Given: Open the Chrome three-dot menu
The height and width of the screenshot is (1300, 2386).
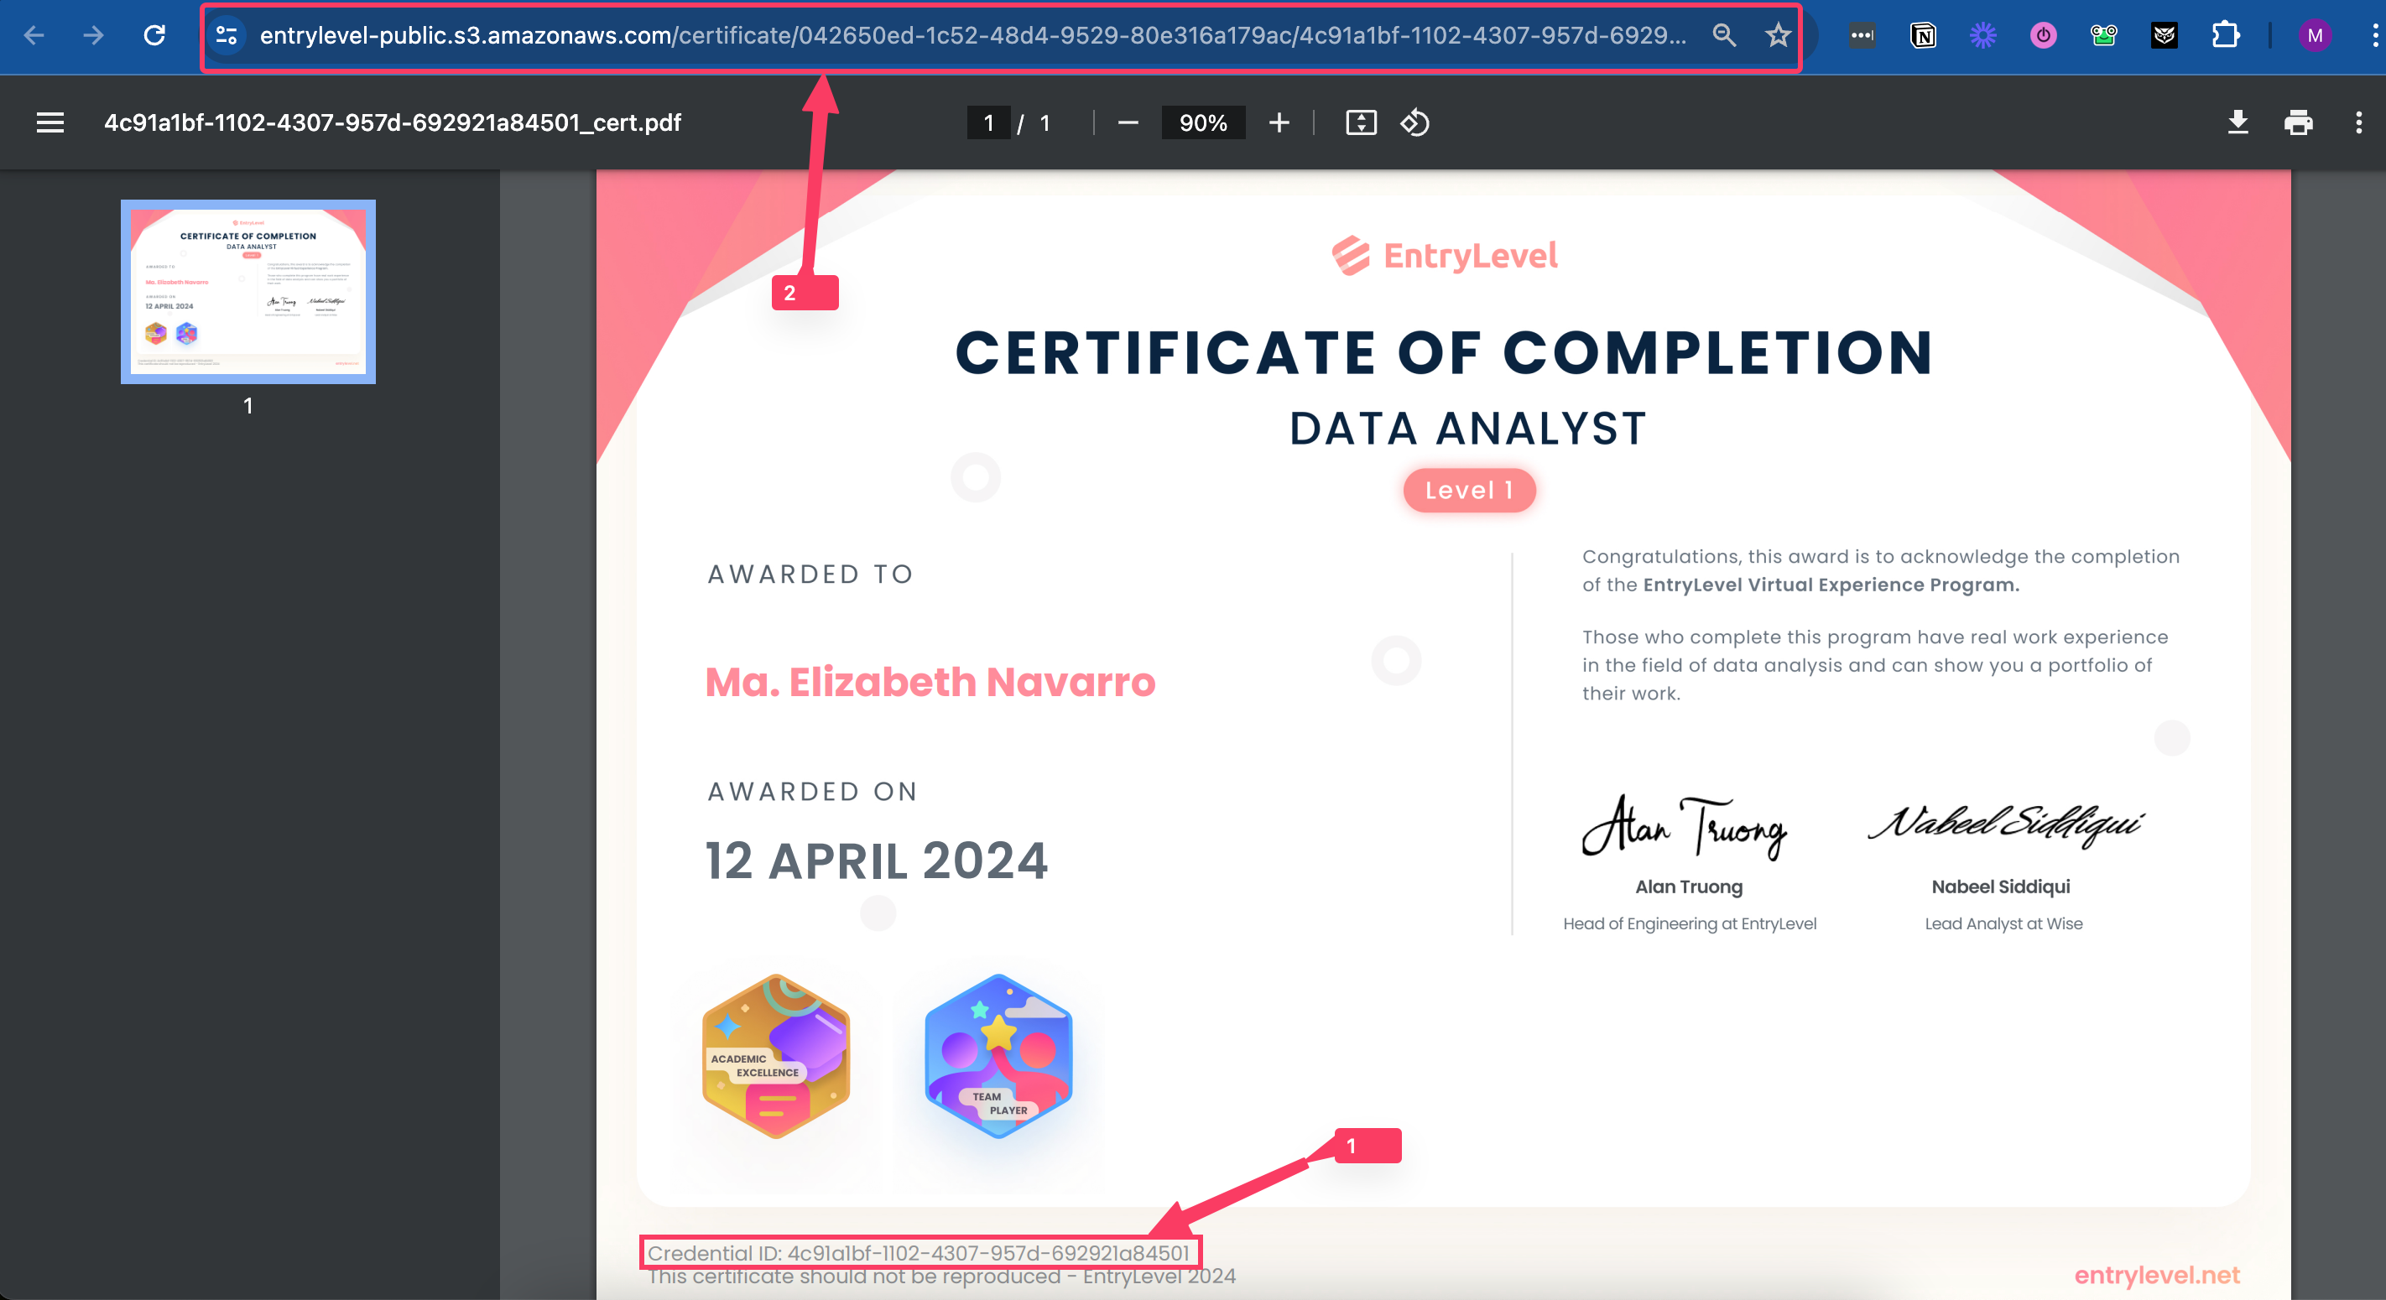Looking at the screenshot, I should point(2374,35).
